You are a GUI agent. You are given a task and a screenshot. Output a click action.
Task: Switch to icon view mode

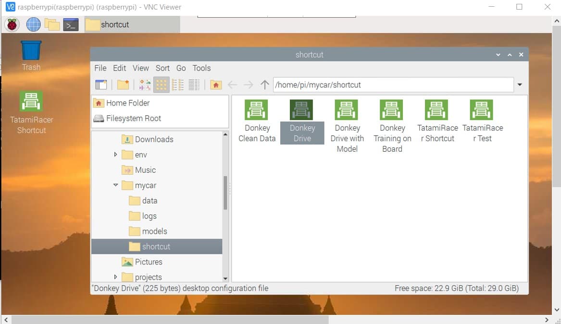pyautogui.click(x=162, y=84)
